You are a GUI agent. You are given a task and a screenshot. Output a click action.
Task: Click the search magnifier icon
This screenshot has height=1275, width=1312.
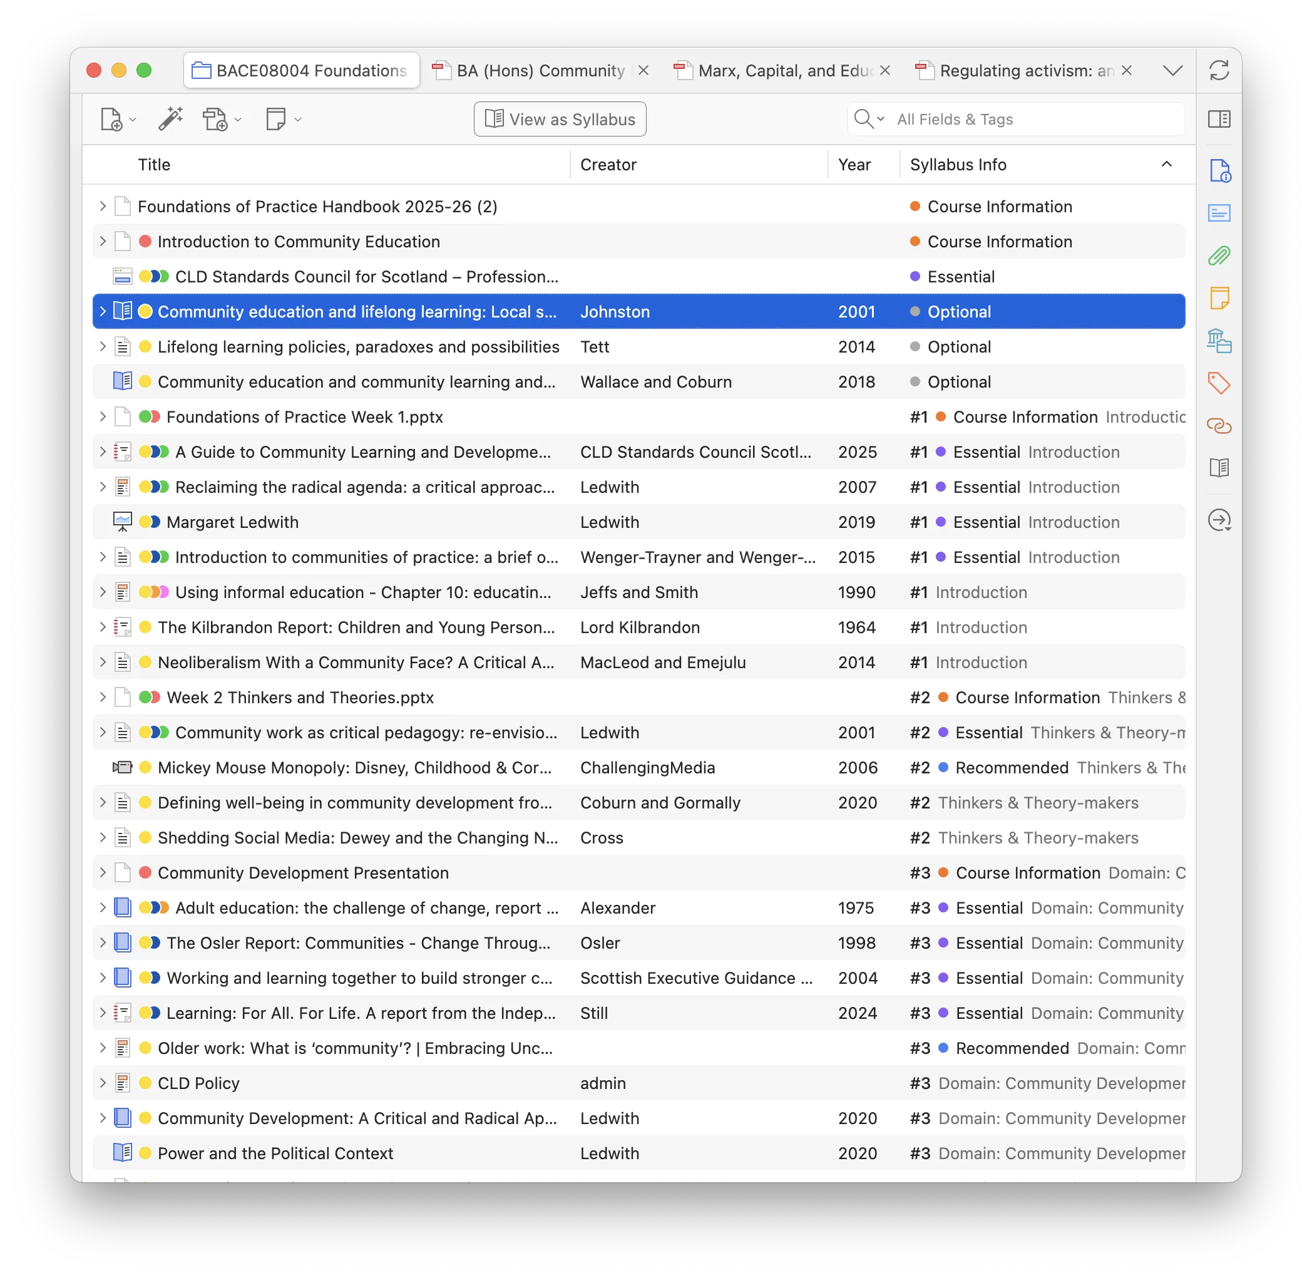click(863, 119)
